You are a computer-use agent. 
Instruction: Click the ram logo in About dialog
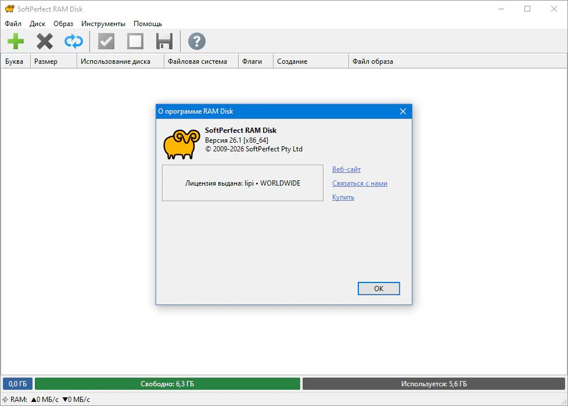[x=181, y=144]
